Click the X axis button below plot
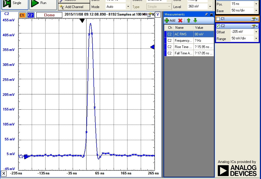The height and width of the screenshot is (179, 261). click(x=3, y=173)
